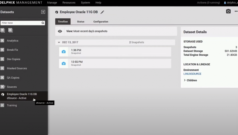Open the LINUXSOURCE environment link
The image size is (238, 135).
192,74
